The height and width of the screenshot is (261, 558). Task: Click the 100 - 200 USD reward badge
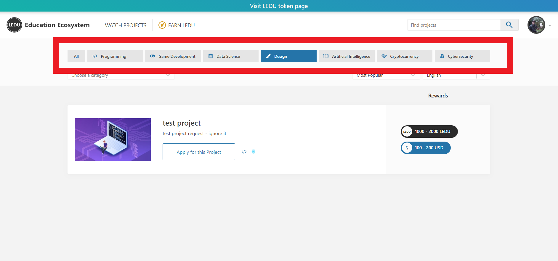click(x=426, y=148)
